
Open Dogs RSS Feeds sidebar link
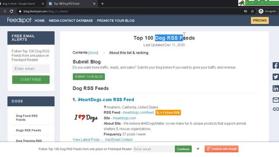click(28, 130)
